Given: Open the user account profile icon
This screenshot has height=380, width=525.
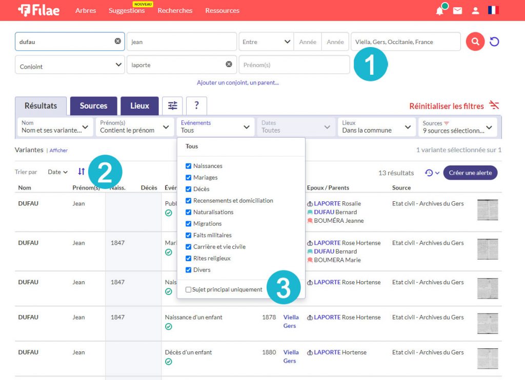Looking at the screenshot, I should (x=475, y=11).
